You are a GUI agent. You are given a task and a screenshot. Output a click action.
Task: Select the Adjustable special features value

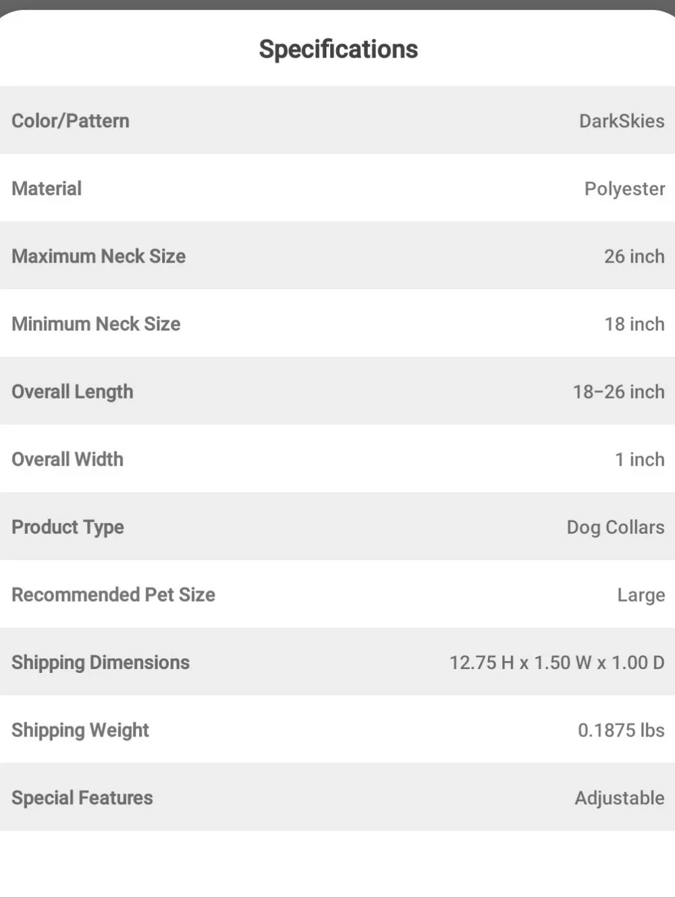pyautogui.click(x=619, y=798)
